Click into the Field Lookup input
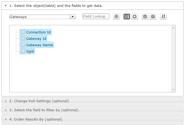This screenshot has width=185, height=125. (x=96, y=16)
